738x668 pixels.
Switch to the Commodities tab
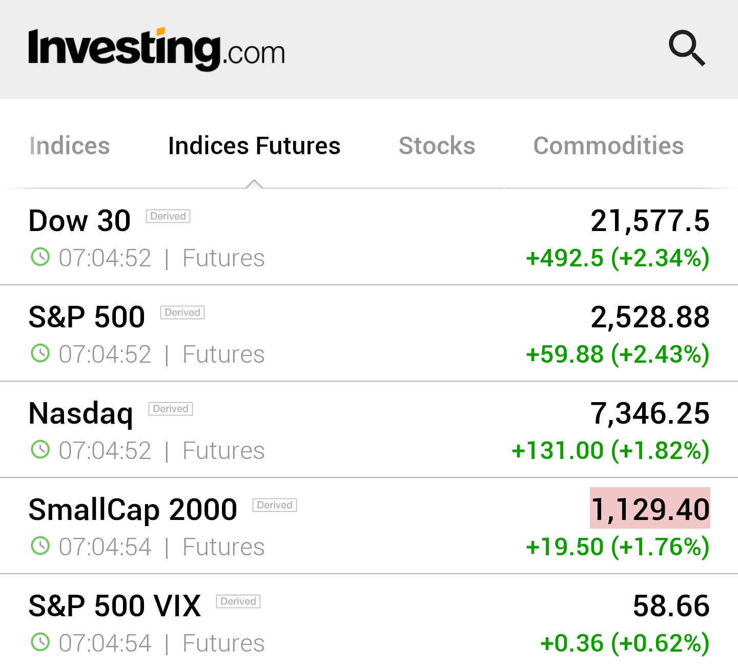608,146
